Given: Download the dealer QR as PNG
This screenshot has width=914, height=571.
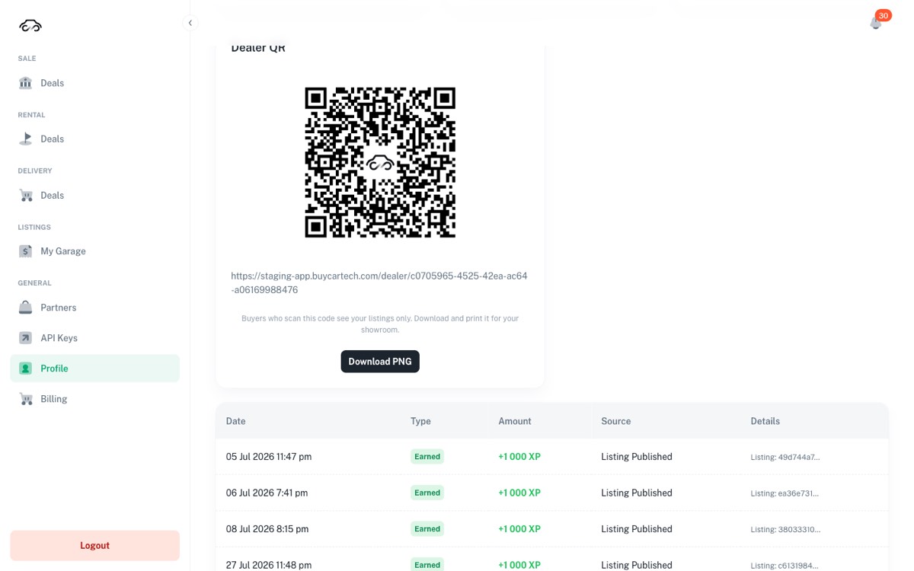Looking at the screenshot, I should click(380, 362).
